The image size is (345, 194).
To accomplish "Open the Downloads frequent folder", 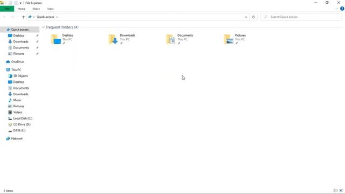I will [122, 39].
